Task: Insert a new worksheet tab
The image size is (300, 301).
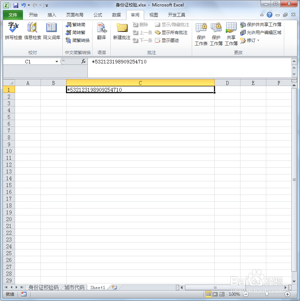Action: coord(114,287)
